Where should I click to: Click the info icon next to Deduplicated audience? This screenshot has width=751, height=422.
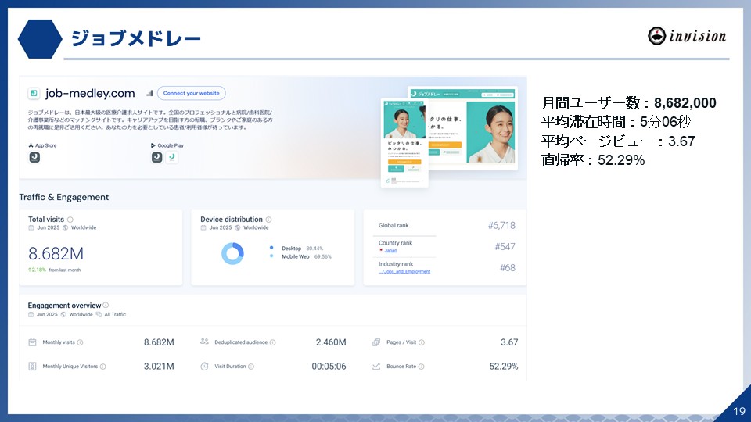tap(272, 342)
